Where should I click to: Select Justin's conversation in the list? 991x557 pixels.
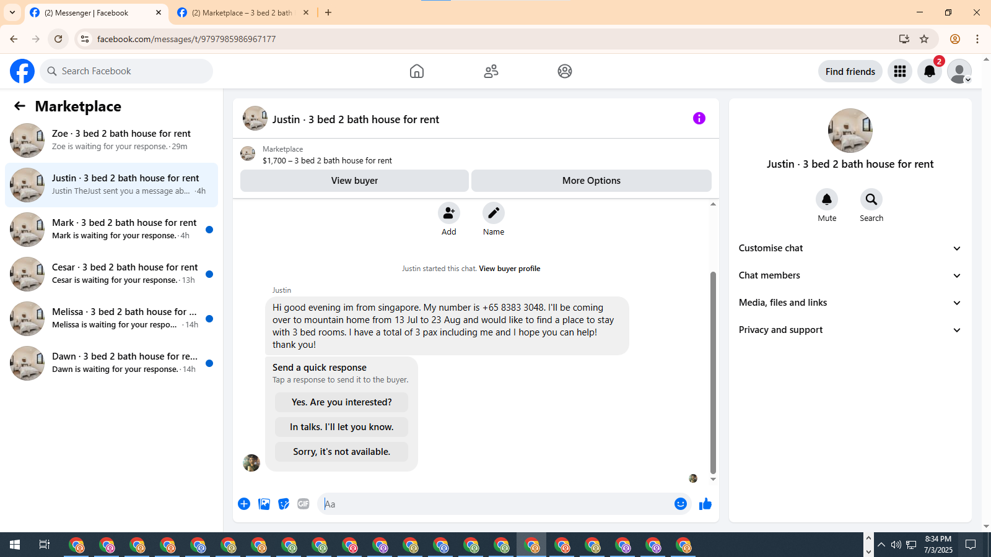(111, 185)
